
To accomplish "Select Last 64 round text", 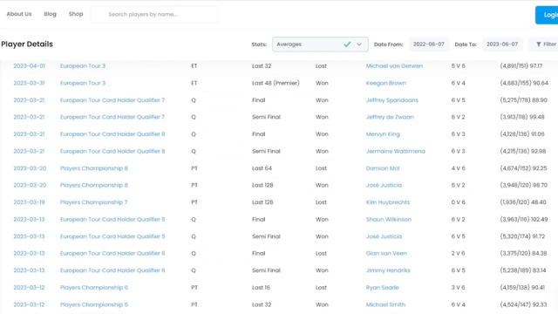I will tap(262, 168).
